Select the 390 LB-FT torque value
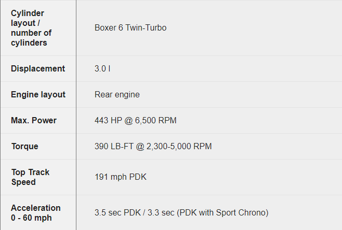 click(x=114, y=146)
